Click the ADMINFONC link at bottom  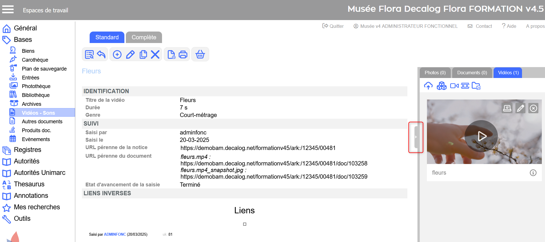(x=115, y=234)
